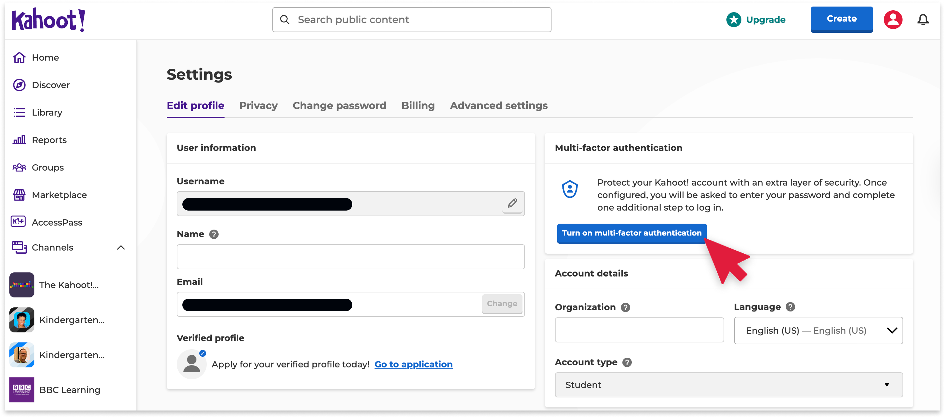The height and width of the screenshot is (418, 945).
Task: Switch to the Change password tab
Action: [x=339, y=106]
